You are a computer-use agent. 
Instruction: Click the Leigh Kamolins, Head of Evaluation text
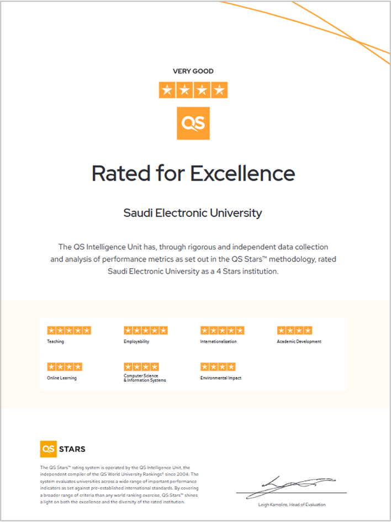292,504
